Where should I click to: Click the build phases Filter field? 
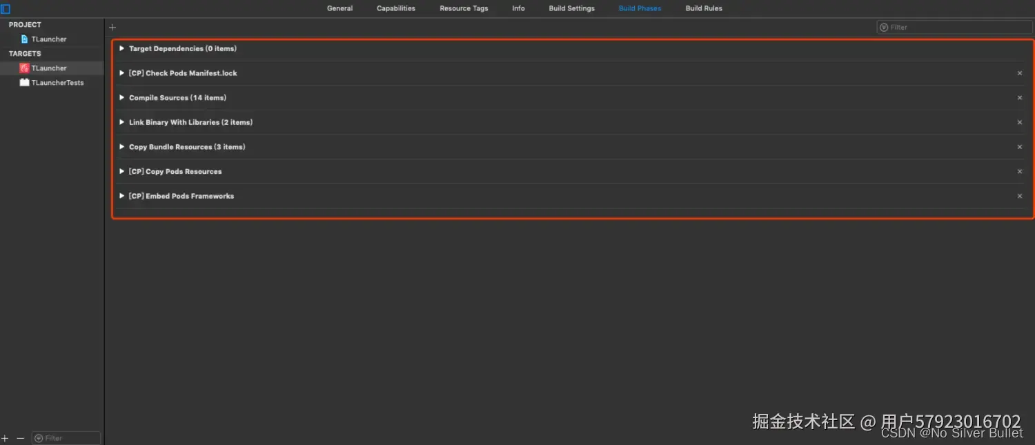pyautogui.click(x=954, y=28)
